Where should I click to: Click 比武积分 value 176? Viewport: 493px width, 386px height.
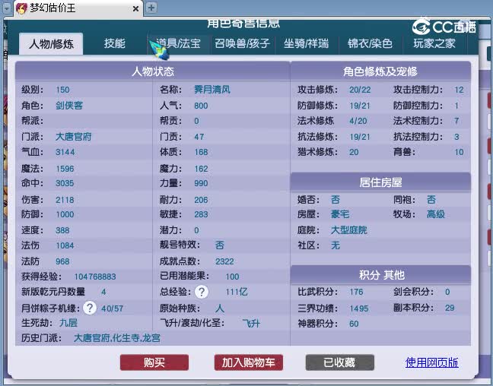tap(356, 292)
